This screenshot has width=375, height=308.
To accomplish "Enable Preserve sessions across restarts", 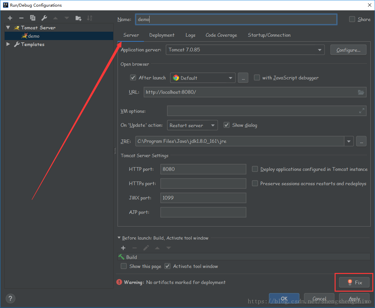I will tap(255, 183).
